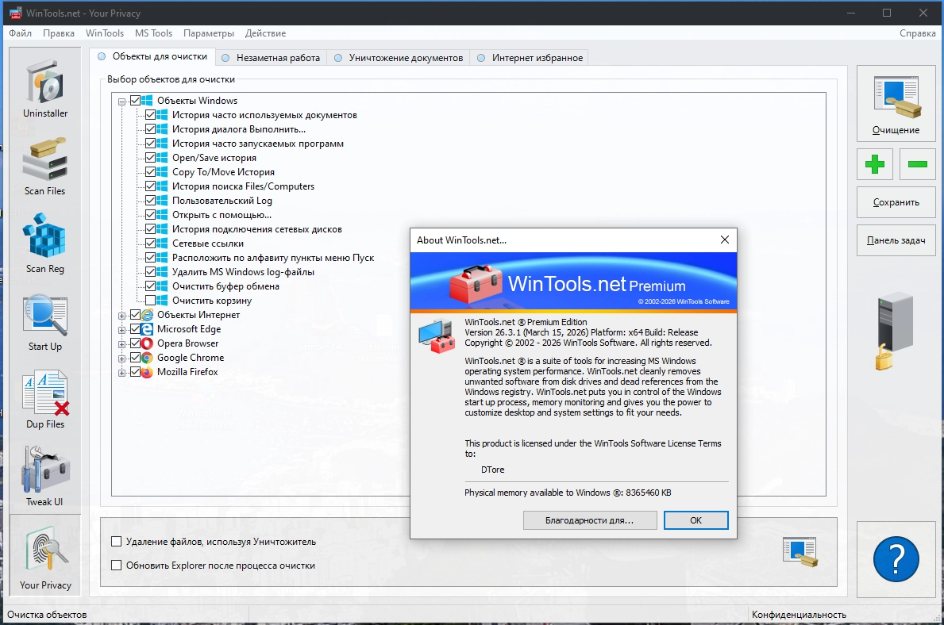Screen dimensions: 944x625
Task: Select the Объекты для очистки tab
Action: 153,56
